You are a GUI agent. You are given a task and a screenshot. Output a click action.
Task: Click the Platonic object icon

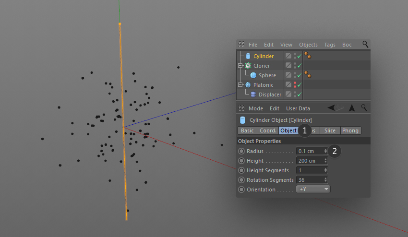click(248, 85)
